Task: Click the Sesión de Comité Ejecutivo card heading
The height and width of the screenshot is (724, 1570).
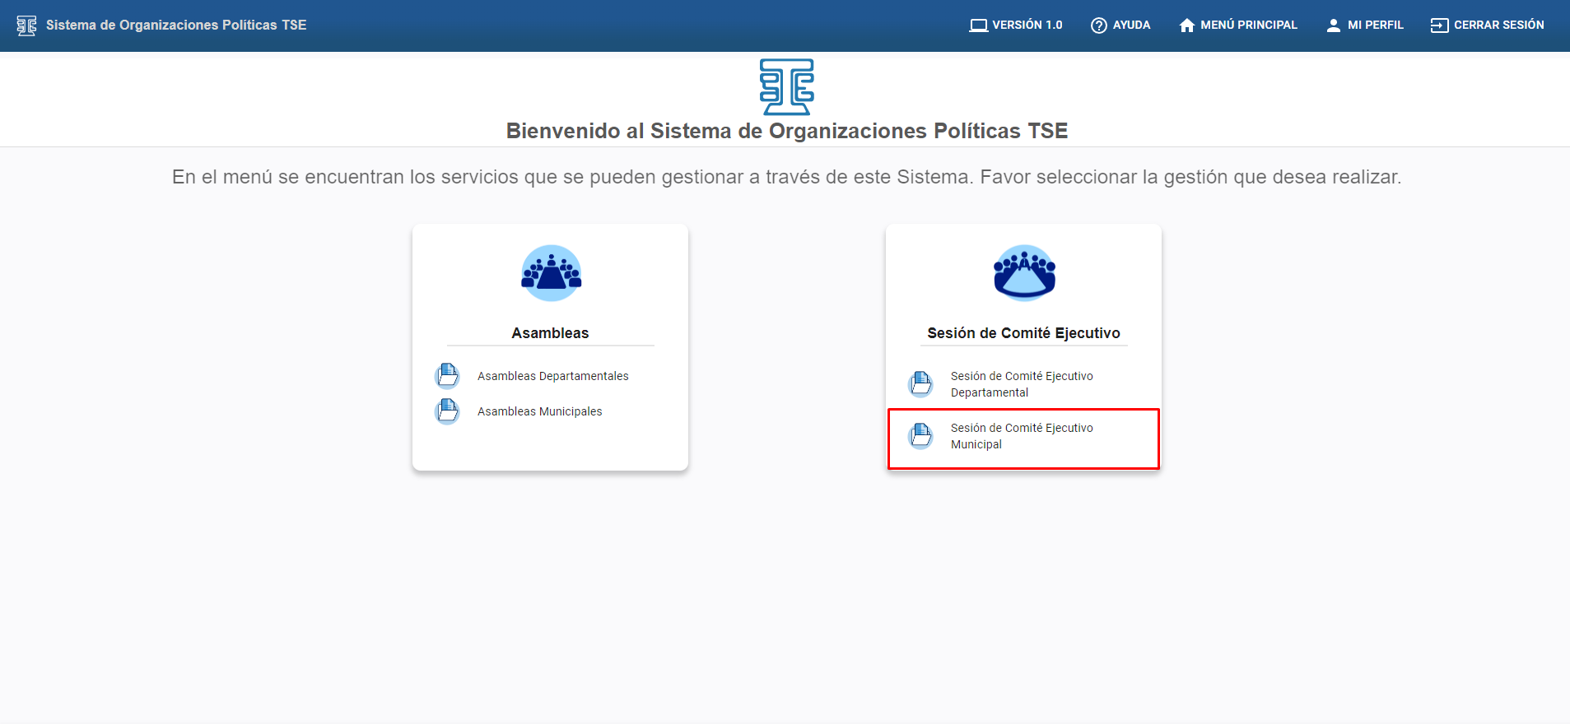Action: click(x=1023, y=333)
